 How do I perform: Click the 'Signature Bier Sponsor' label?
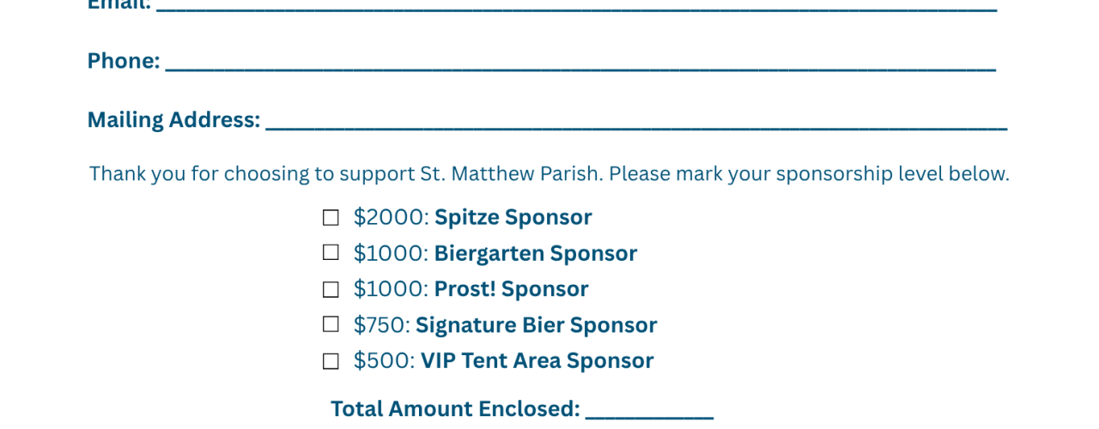coord(536,325)
